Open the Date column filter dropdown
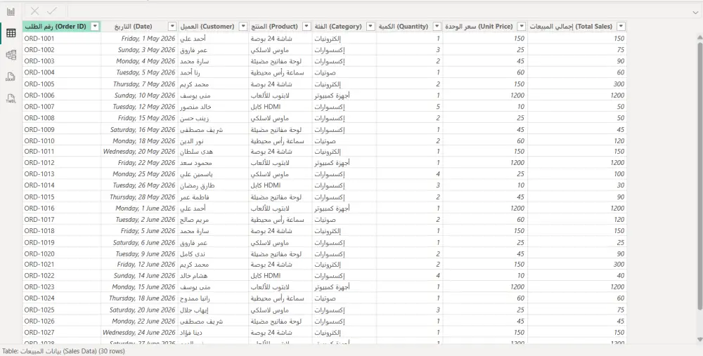This screenshot has width=703, height=356. pyautogui.click(x=172, y=27)
